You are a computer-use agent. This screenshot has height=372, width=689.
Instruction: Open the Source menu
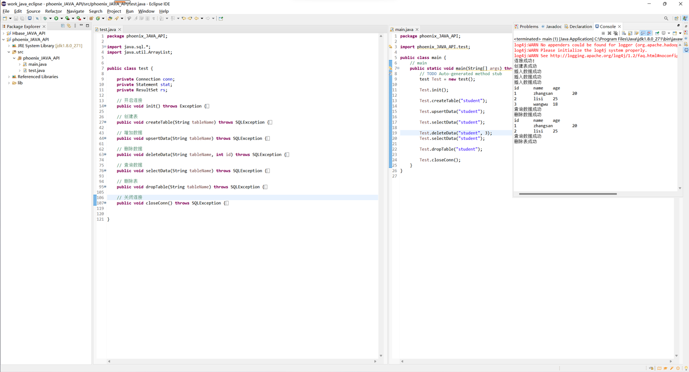click(33, 11)
